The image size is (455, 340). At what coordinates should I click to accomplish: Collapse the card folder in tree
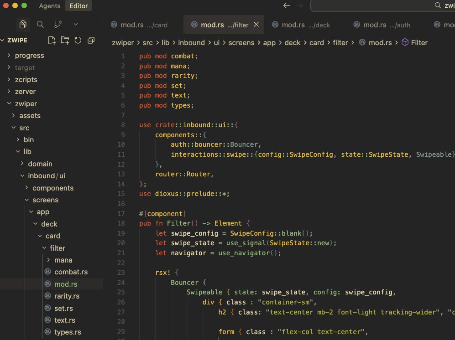point(40,236)
